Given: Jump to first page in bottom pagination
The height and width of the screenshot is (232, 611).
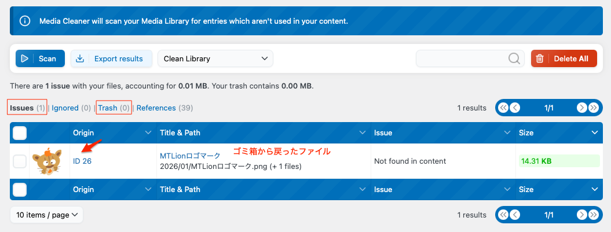Looking at the screenshot, I should pyautogui.click(x=503, y=215).
